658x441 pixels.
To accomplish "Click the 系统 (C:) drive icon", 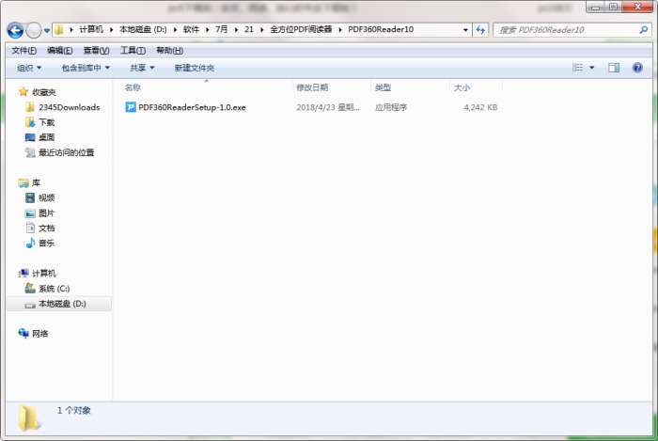I will click(x=30, y=289).
